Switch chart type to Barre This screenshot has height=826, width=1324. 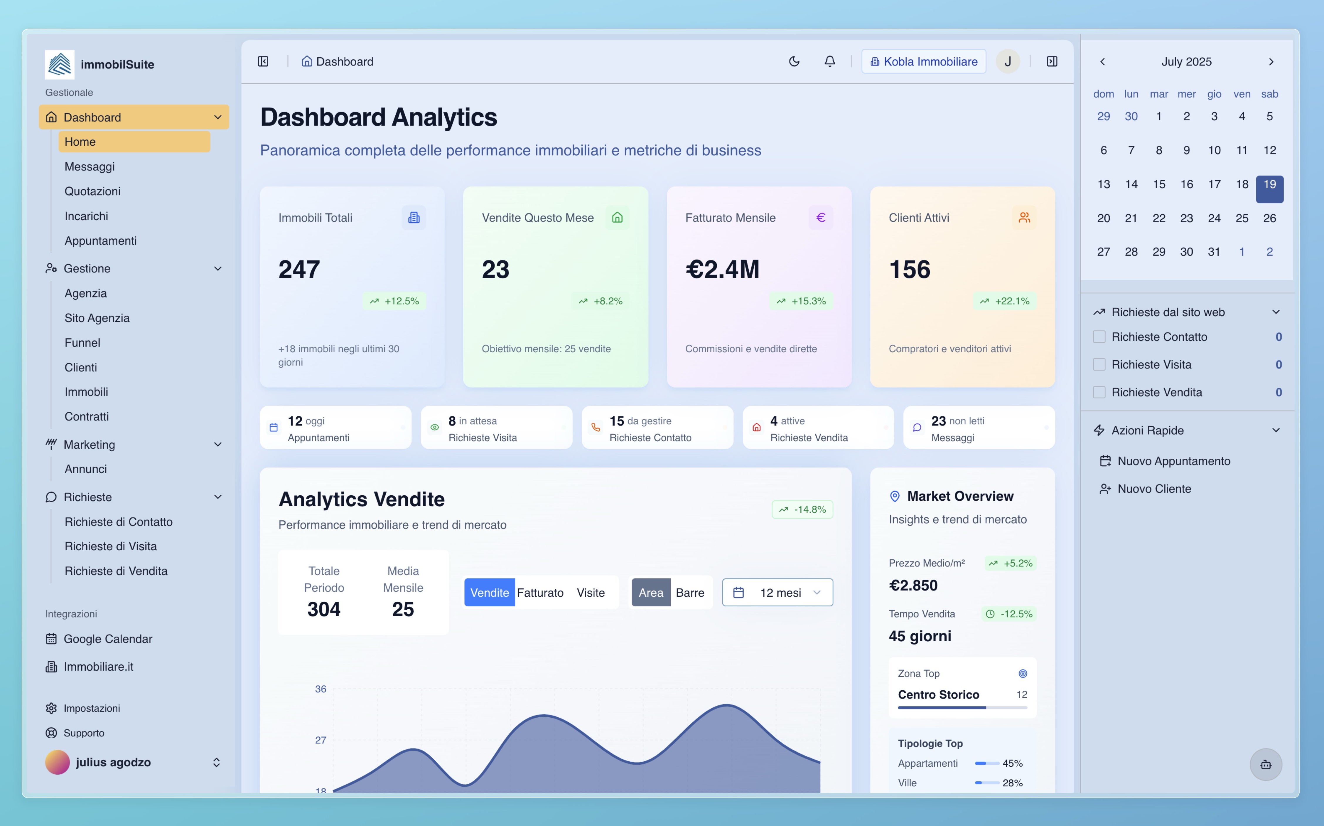690,592
